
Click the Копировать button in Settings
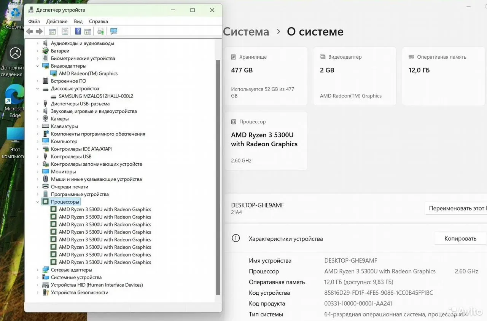[x=460, y=238]
